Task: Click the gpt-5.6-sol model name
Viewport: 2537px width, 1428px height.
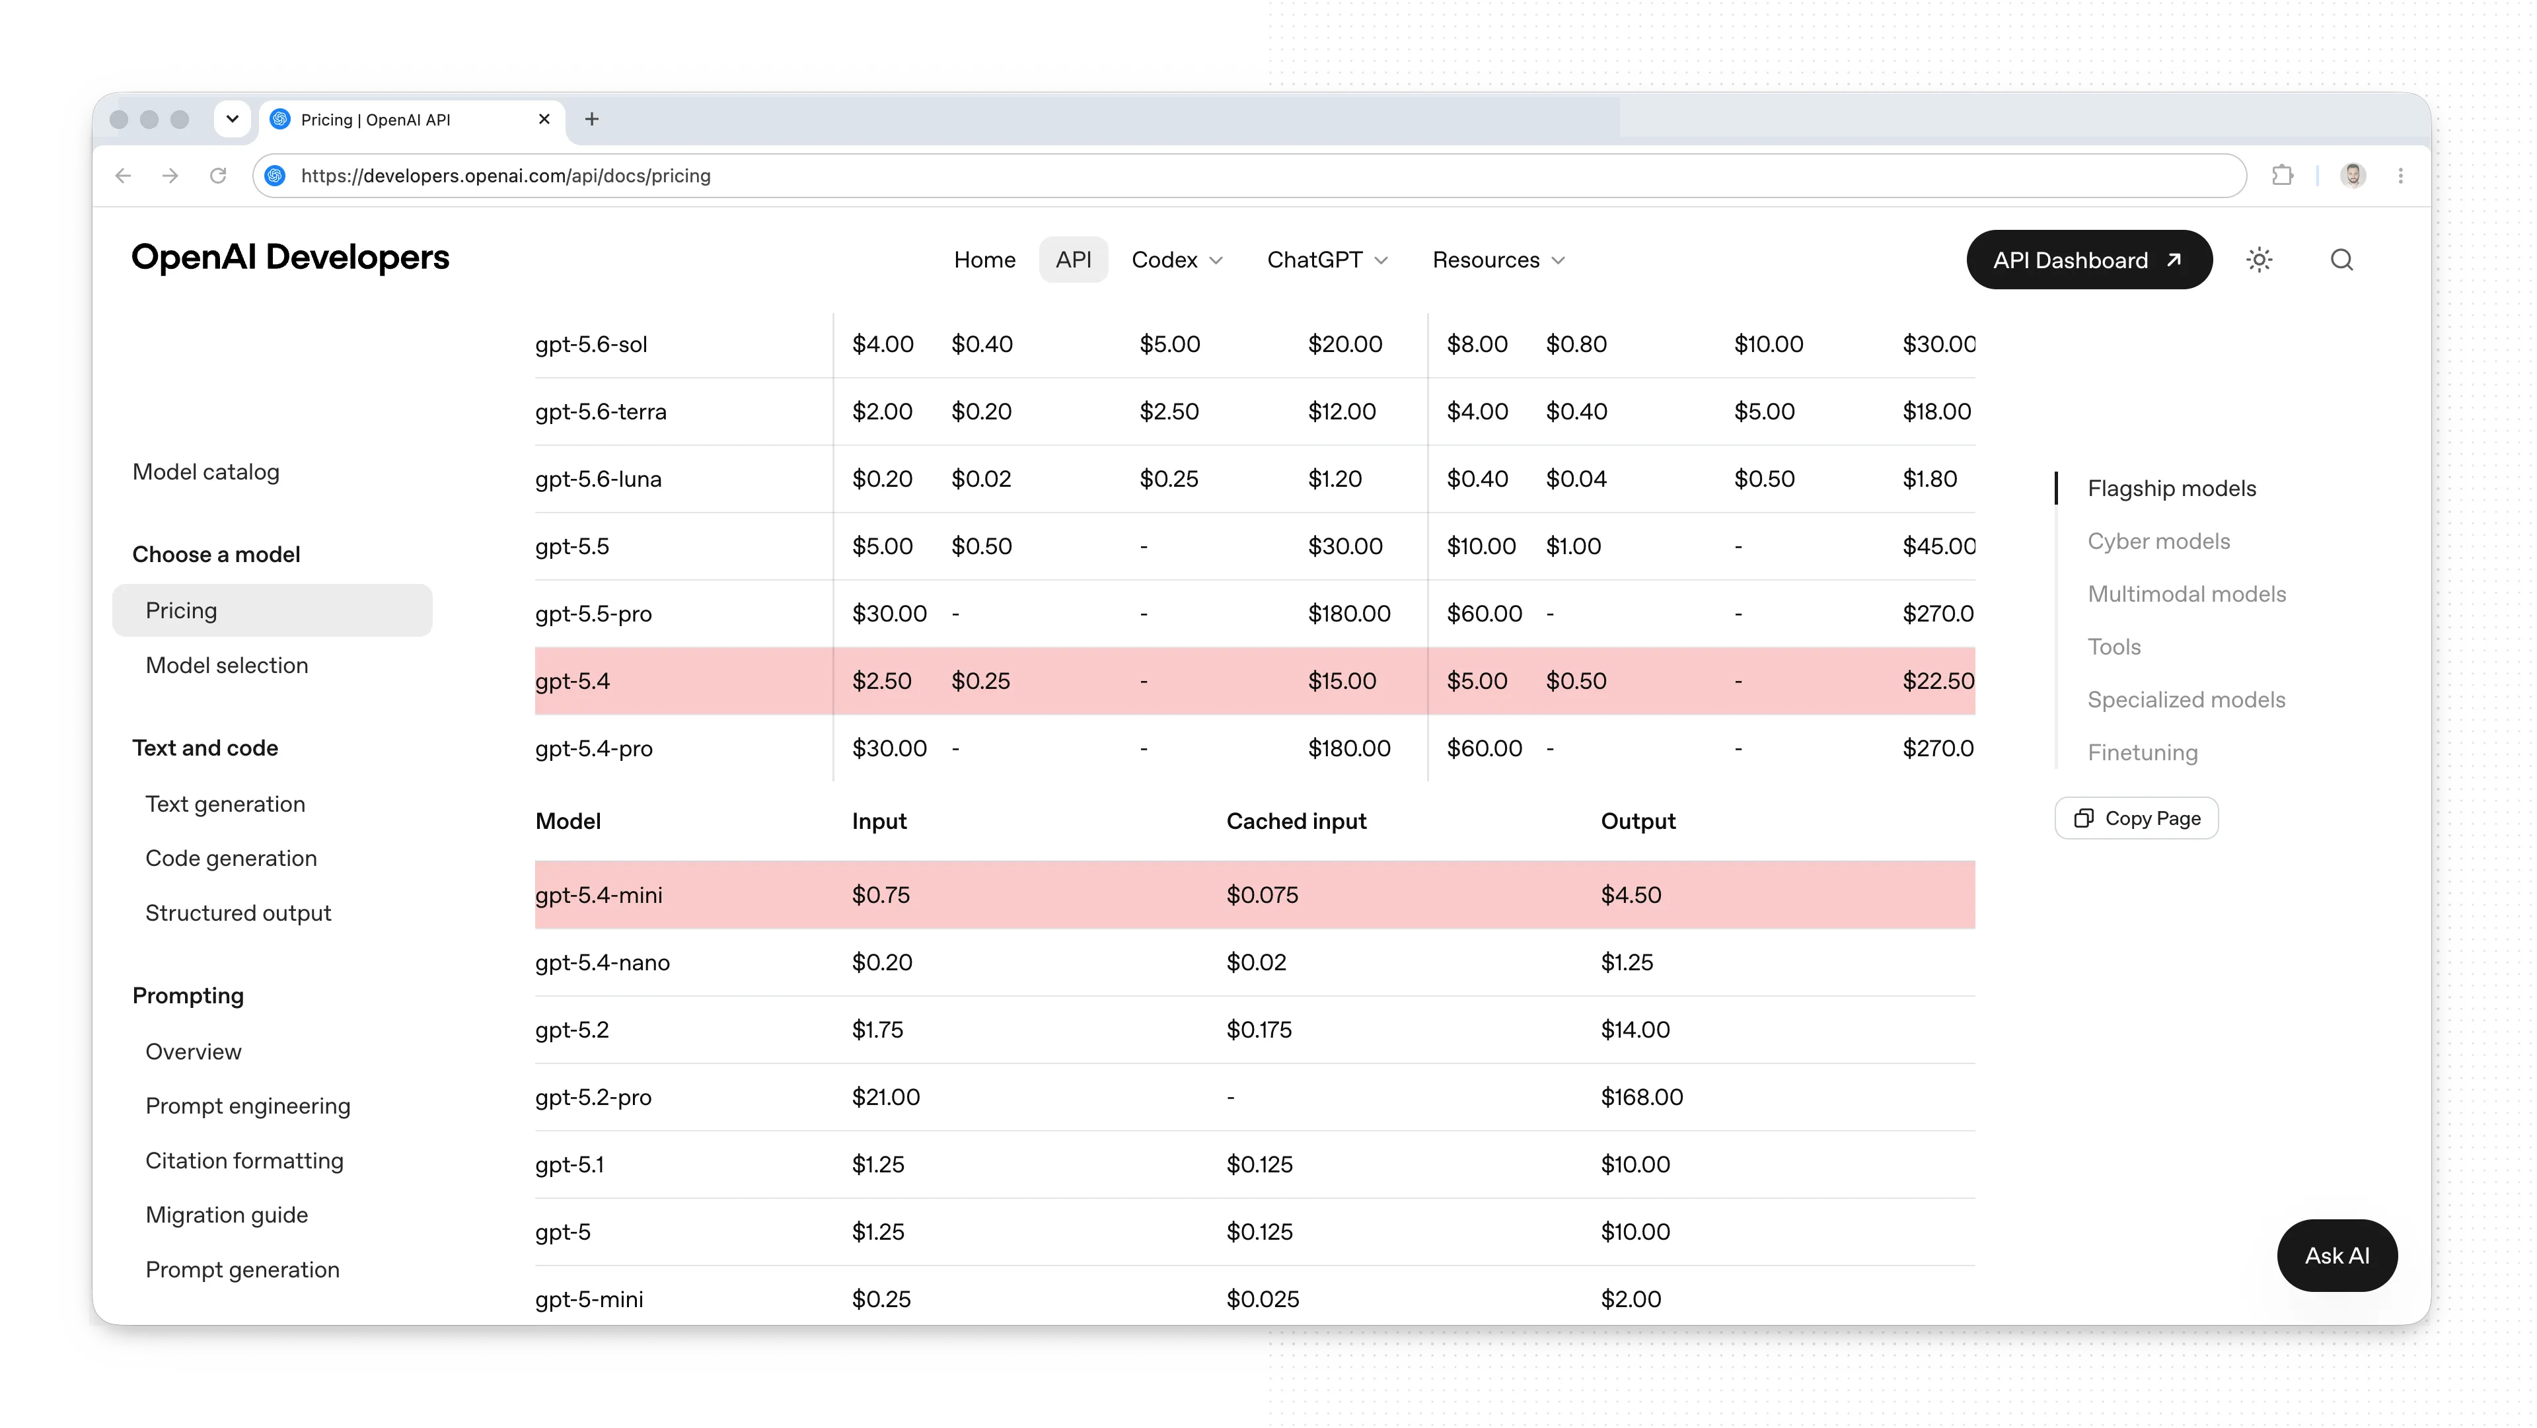Action: [591, 345]
